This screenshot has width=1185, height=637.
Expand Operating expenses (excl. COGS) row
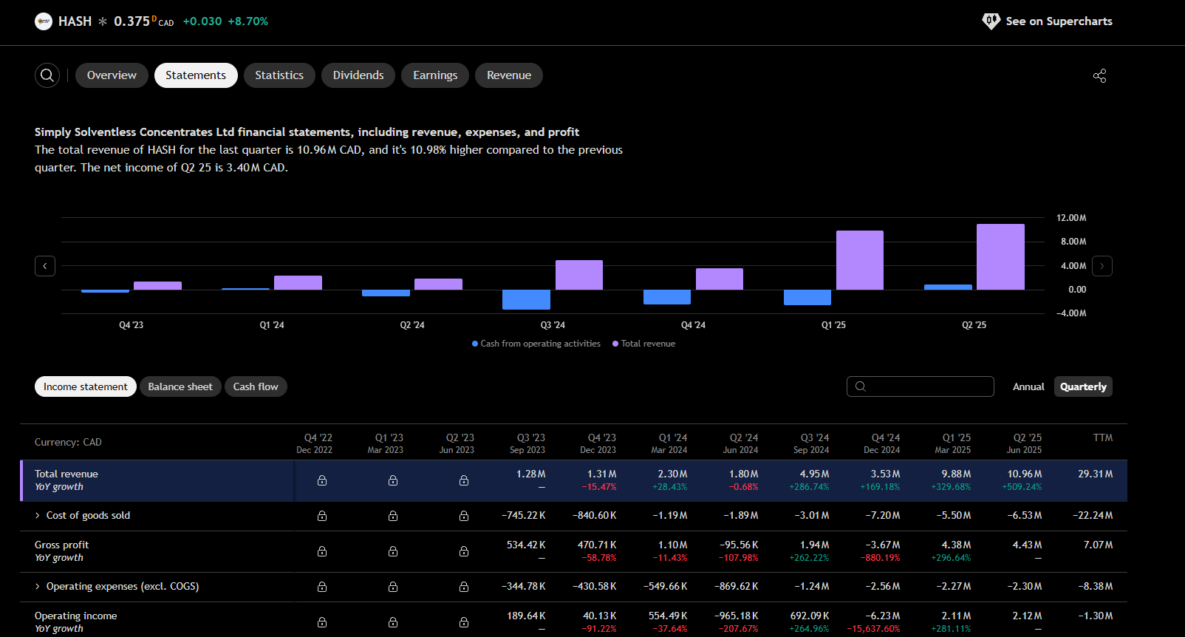click(38, 587)
